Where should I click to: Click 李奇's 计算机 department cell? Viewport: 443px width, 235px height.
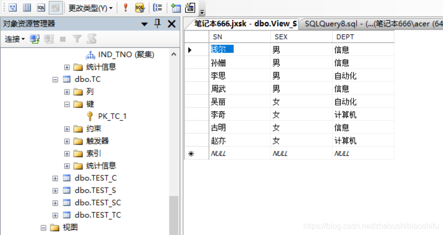click(x=363, y=115)
